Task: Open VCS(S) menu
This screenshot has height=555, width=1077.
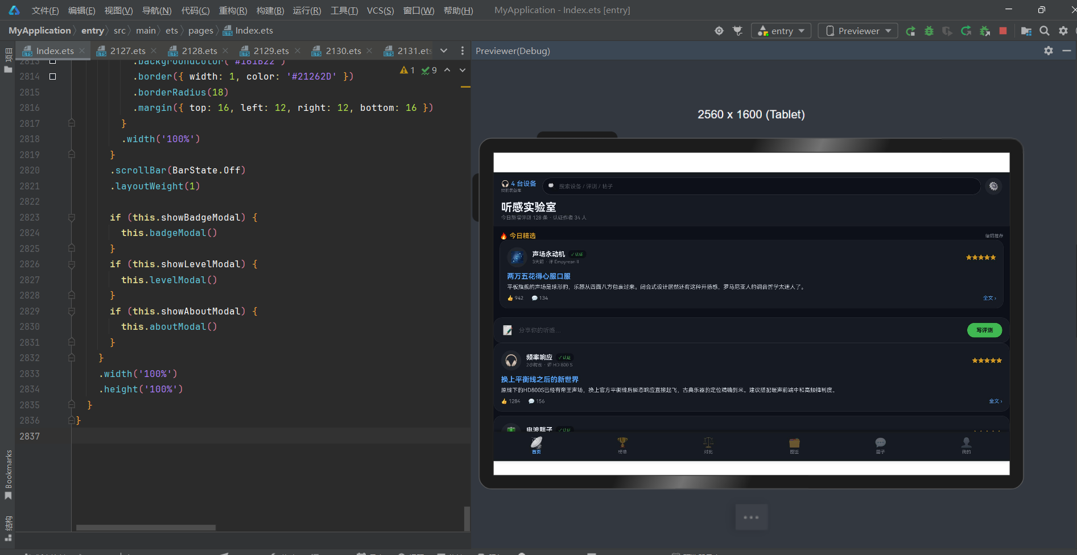Action: click(380, 10)
